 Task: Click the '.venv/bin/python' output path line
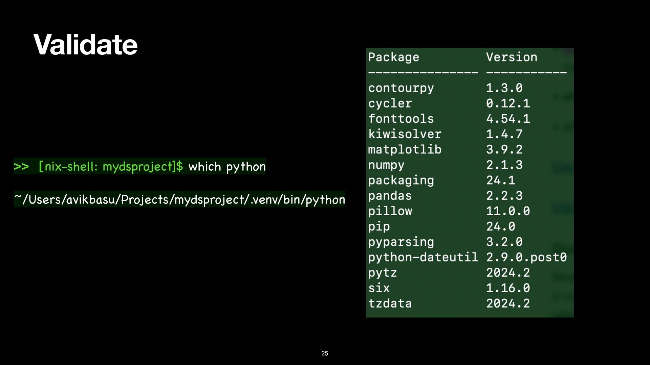pos(179,199)
